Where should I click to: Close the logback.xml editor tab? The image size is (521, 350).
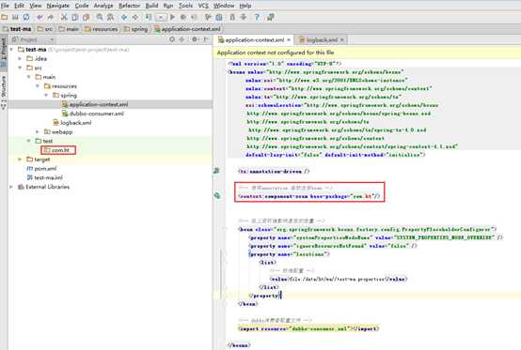click(342, 40)
